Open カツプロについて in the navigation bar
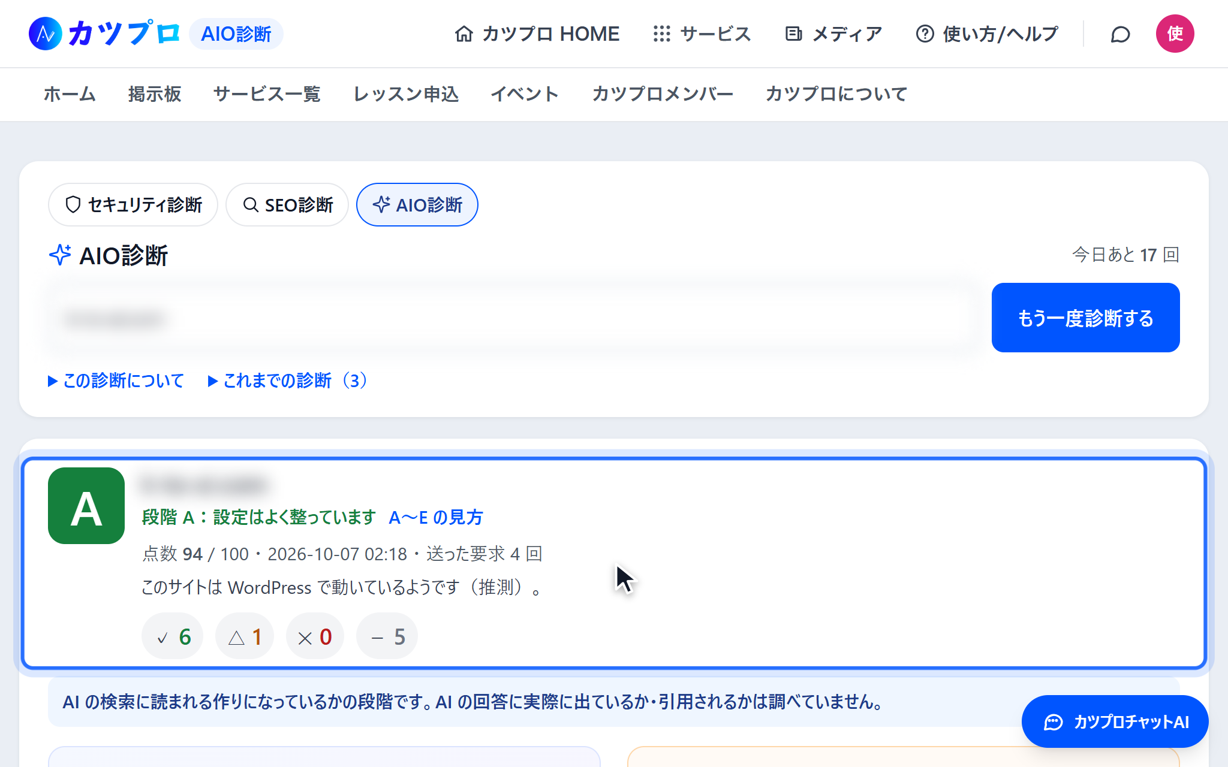 pos(836,94)
